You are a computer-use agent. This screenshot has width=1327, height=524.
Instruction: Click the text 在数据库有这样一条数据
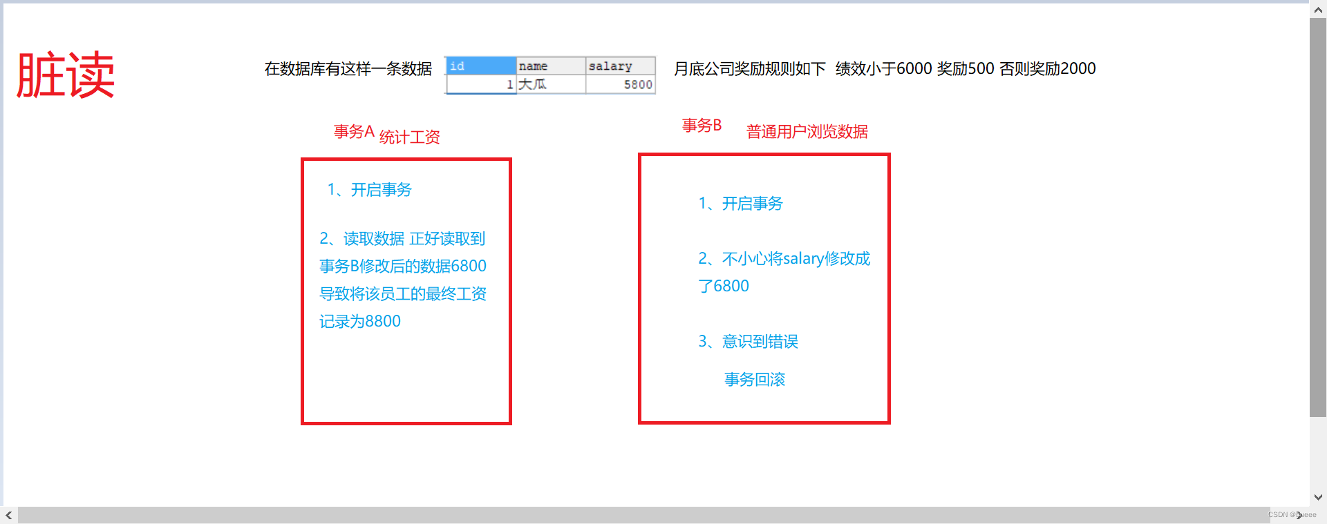[348, 69]
